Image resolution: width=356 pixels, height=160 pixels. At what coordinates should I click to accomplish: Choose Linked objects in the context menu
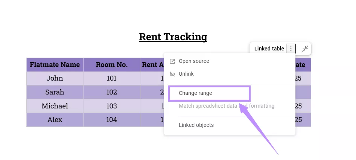196,125
